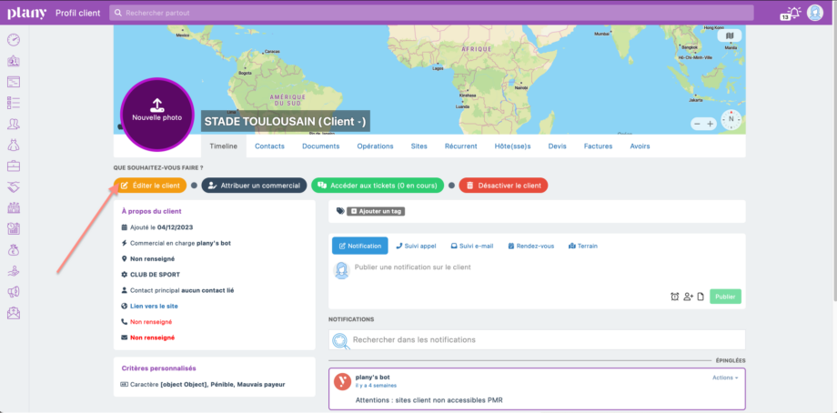Open the Factures tab
Viewport: 837px width, 413px height.
point(598,146)
